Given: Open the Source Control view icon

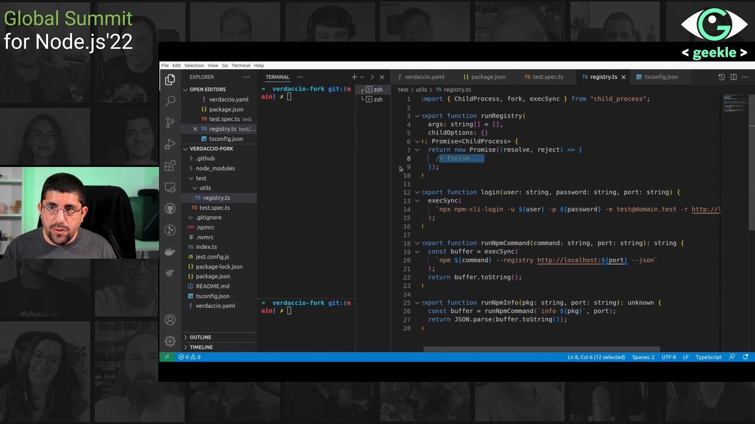Looking at the screenshot, I should pyautogui.click(x=170, y=122).
